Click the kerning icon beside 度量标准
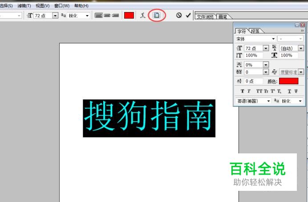 pos(275,72)
